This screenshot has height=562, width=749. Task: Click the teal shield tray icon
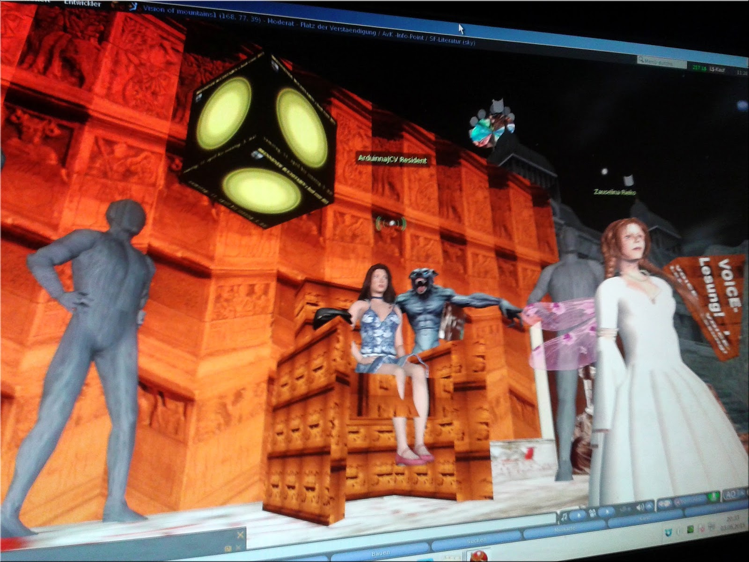[x=668, y=532]
